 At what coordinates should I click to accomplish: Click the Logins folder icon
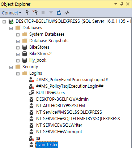tap(25, 73)
